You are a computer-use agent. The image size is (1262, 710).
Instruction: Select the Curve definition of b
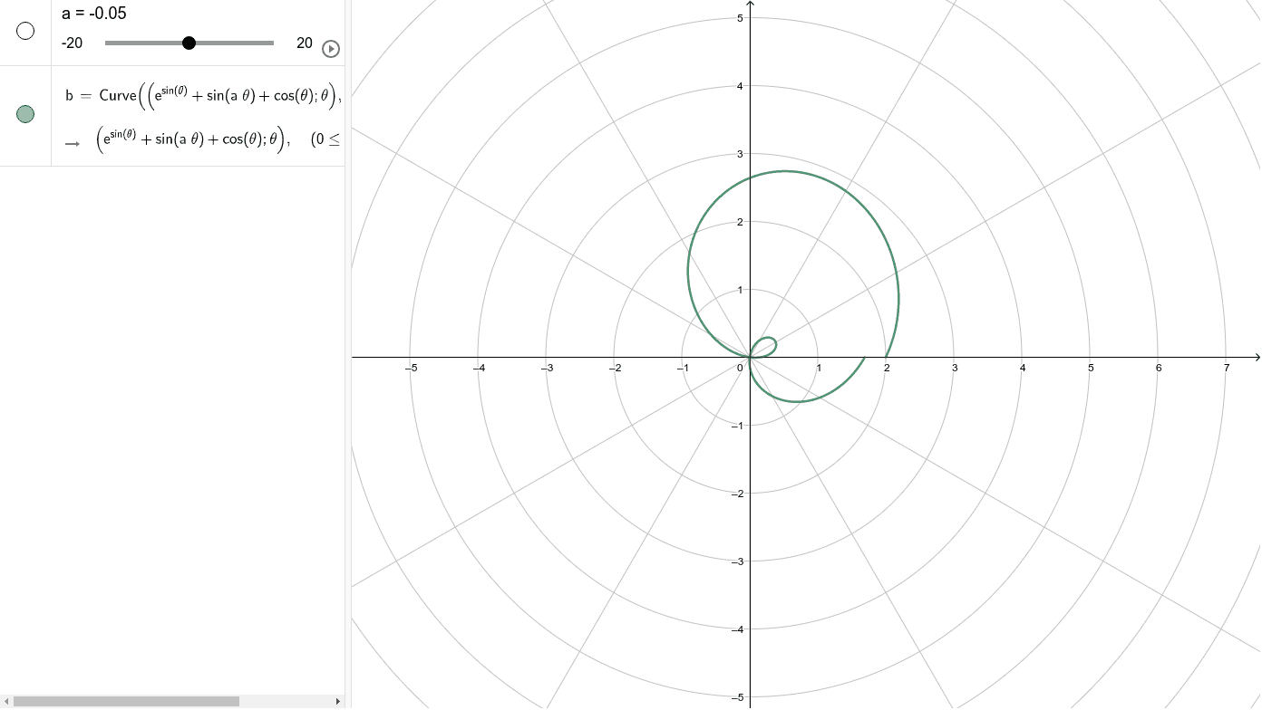pos(199,94)
